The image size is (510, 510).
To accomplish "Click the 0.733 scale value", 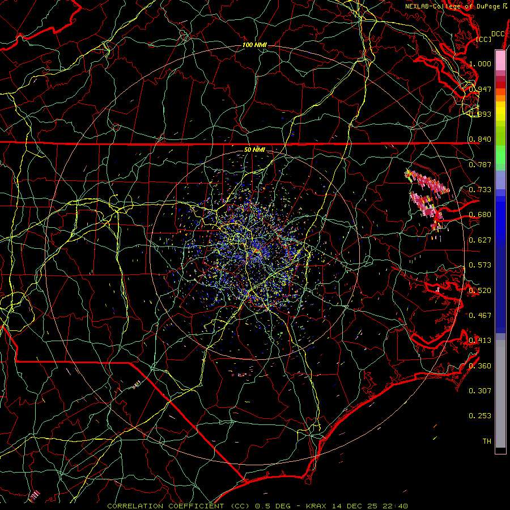I will [480, 190].
